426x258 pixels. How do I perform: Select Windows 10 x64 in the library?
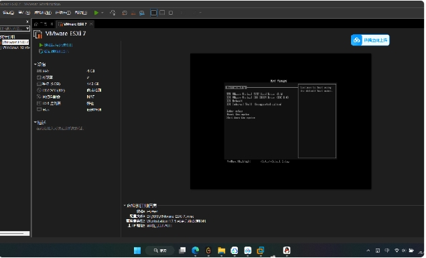(x=16, y=48)
